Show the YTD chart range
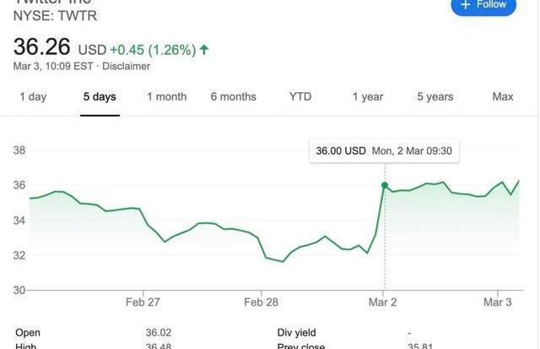The image size is (540, 349). point(300,96)
